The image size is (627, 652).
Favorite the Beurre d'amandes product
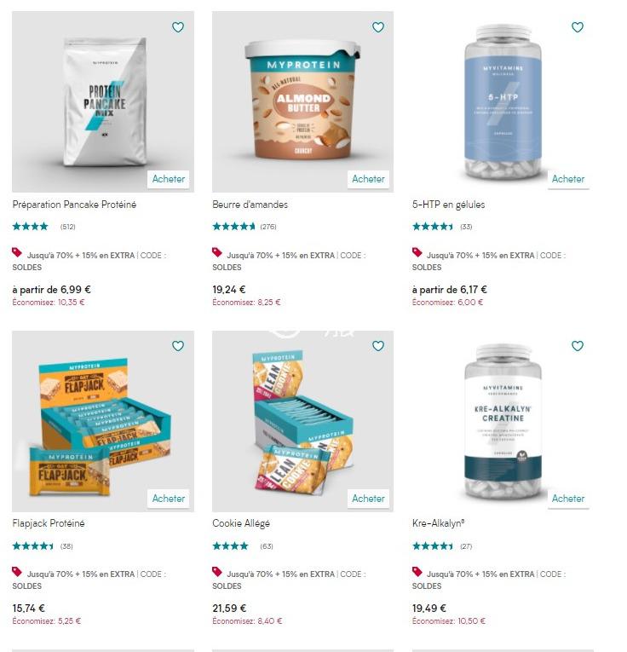coord(377,27)
